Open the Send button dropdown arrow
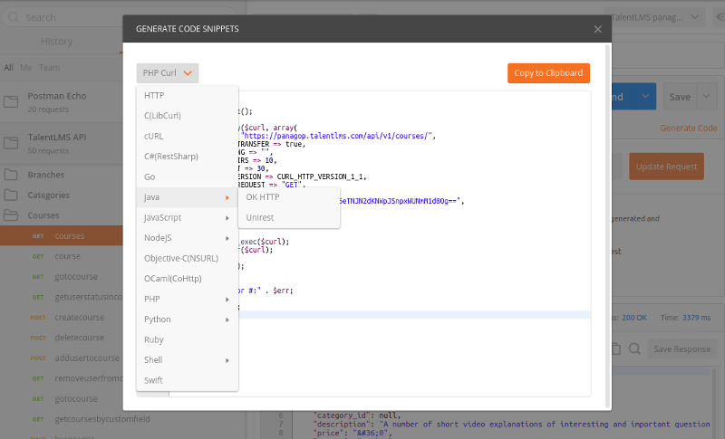The height and width of the screenshot is (439, 725). (645, 97)
